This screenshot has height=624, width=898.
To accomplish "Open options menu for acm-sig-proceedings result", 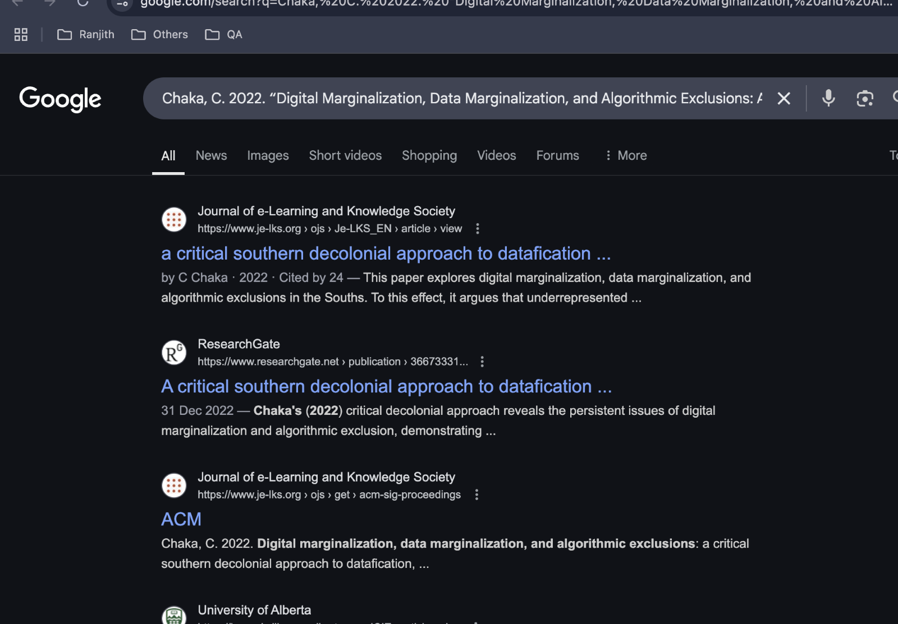I will point(477,494).
